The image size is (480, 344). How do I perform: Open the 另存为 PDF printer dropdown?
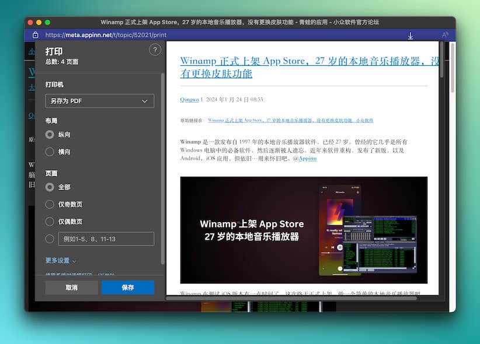coord(99,101)
